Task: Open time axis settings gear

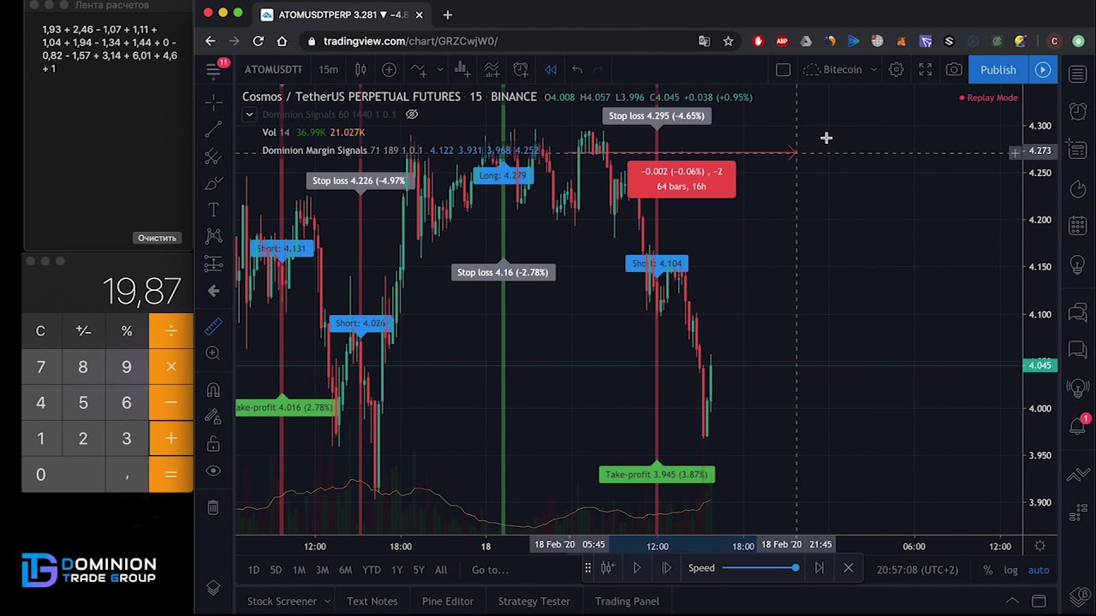Action: (1039, 546)
